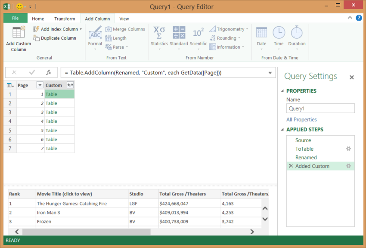Switch to the Transform tab
366x248 pixels.
pyautogui.click(x=65, y=19)
